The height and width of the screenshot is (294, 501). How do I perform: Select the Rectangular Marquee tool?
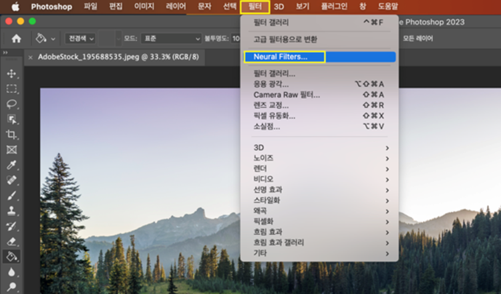(x=11, y=88)
